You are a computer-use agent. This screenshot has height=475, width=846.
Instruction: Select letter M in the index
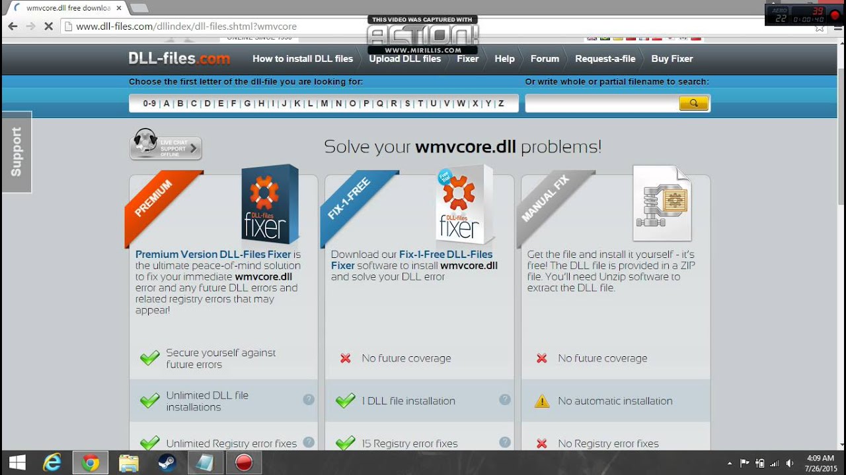pos(325,104)
